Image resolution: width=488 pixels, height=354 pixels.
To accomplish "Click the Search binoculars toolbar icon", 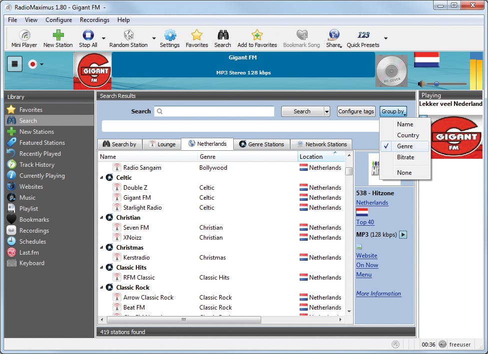I will coord(223,38).
